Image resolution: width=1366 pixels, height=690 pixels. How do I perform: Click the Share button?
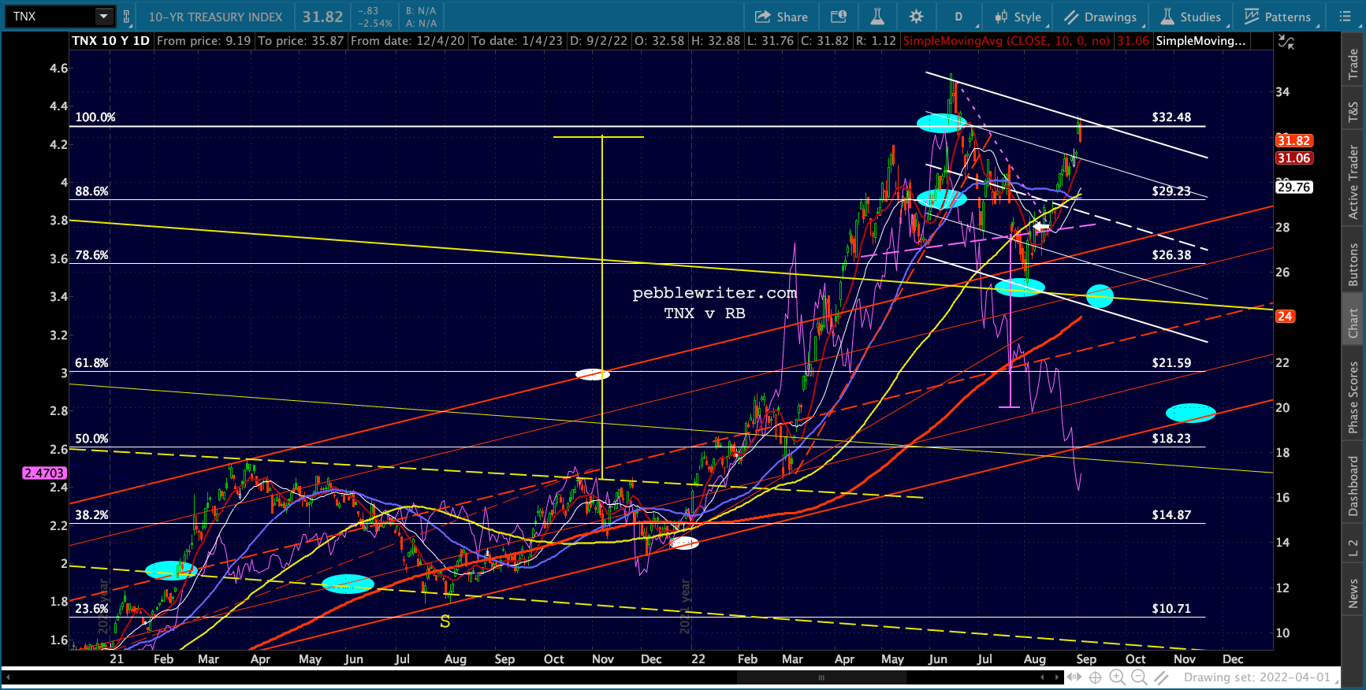pos(780,17)
